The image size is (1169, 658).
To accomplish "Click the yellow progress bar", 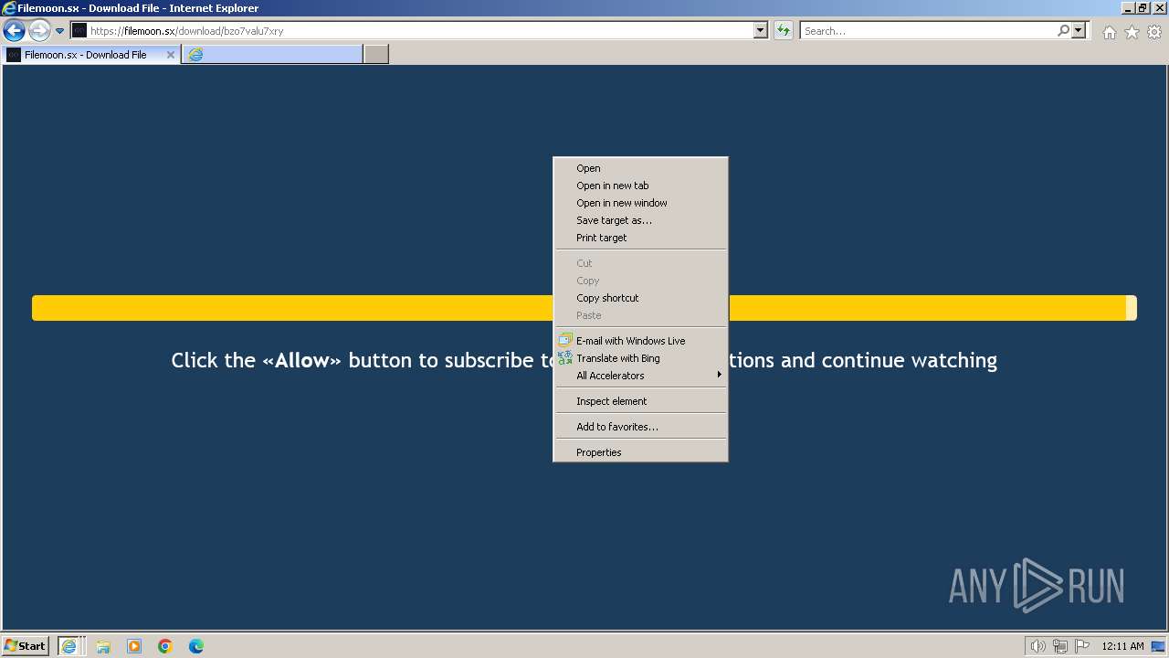I will [292, 308].
